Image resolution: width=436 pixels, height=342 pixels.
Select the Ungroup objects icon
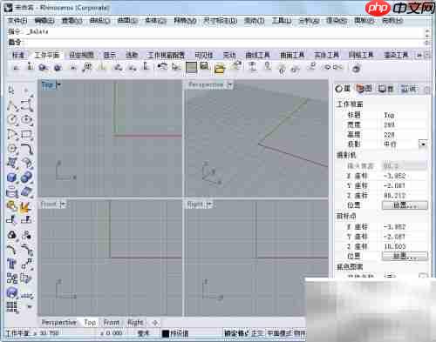tap(27, 234)
